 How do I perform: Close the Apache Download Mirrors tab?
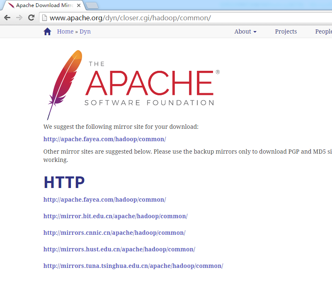coord(79,5)
